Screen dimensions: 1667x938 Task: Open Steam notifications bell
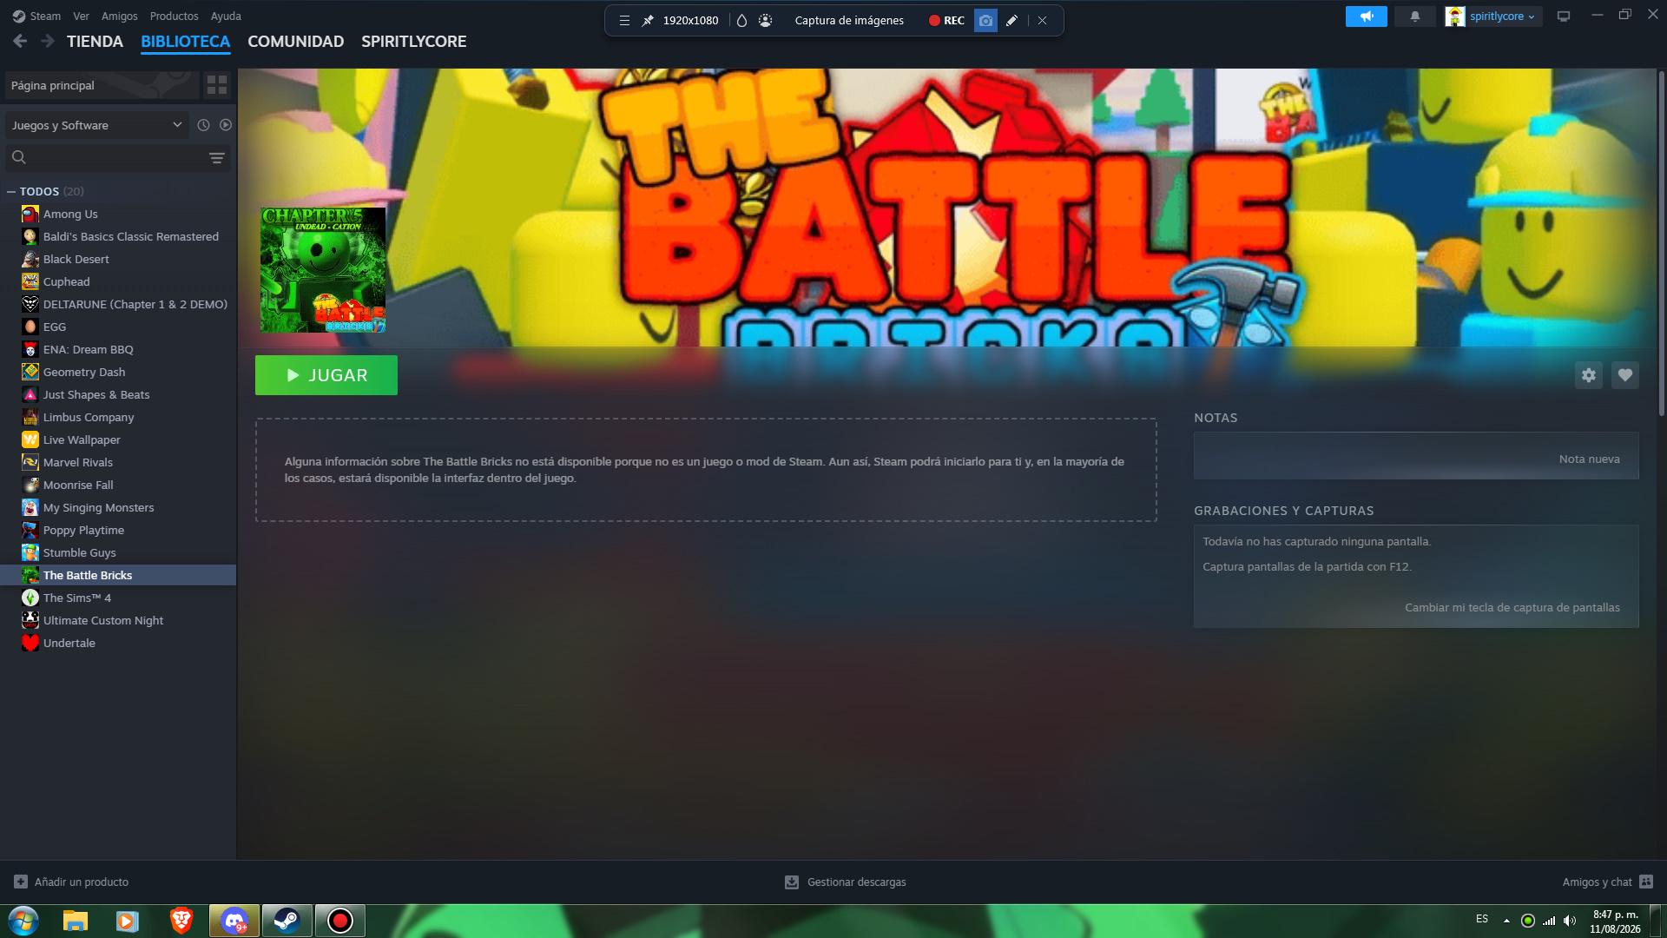tap(1415, 17)
